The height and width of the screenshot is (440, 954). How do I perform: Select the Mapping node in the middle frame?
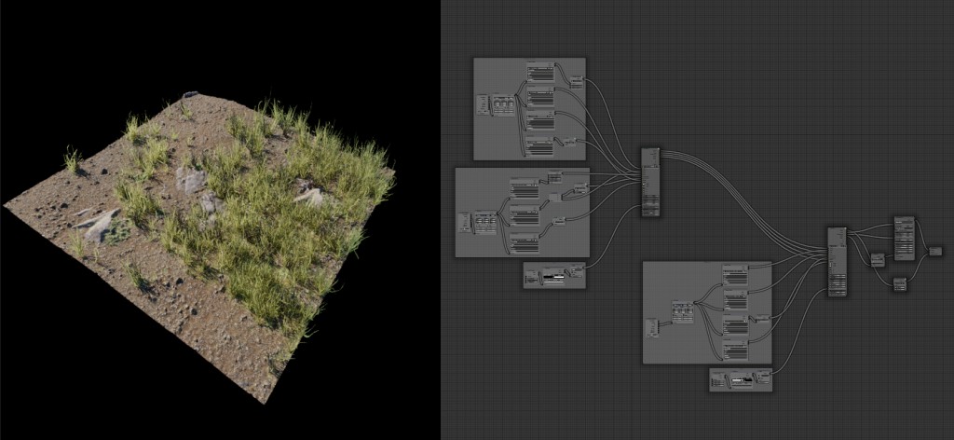(x=485, y=223)
